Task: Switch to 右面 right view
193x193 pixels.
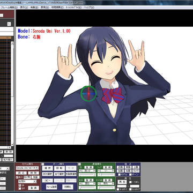Action: [x=128, y=171]
